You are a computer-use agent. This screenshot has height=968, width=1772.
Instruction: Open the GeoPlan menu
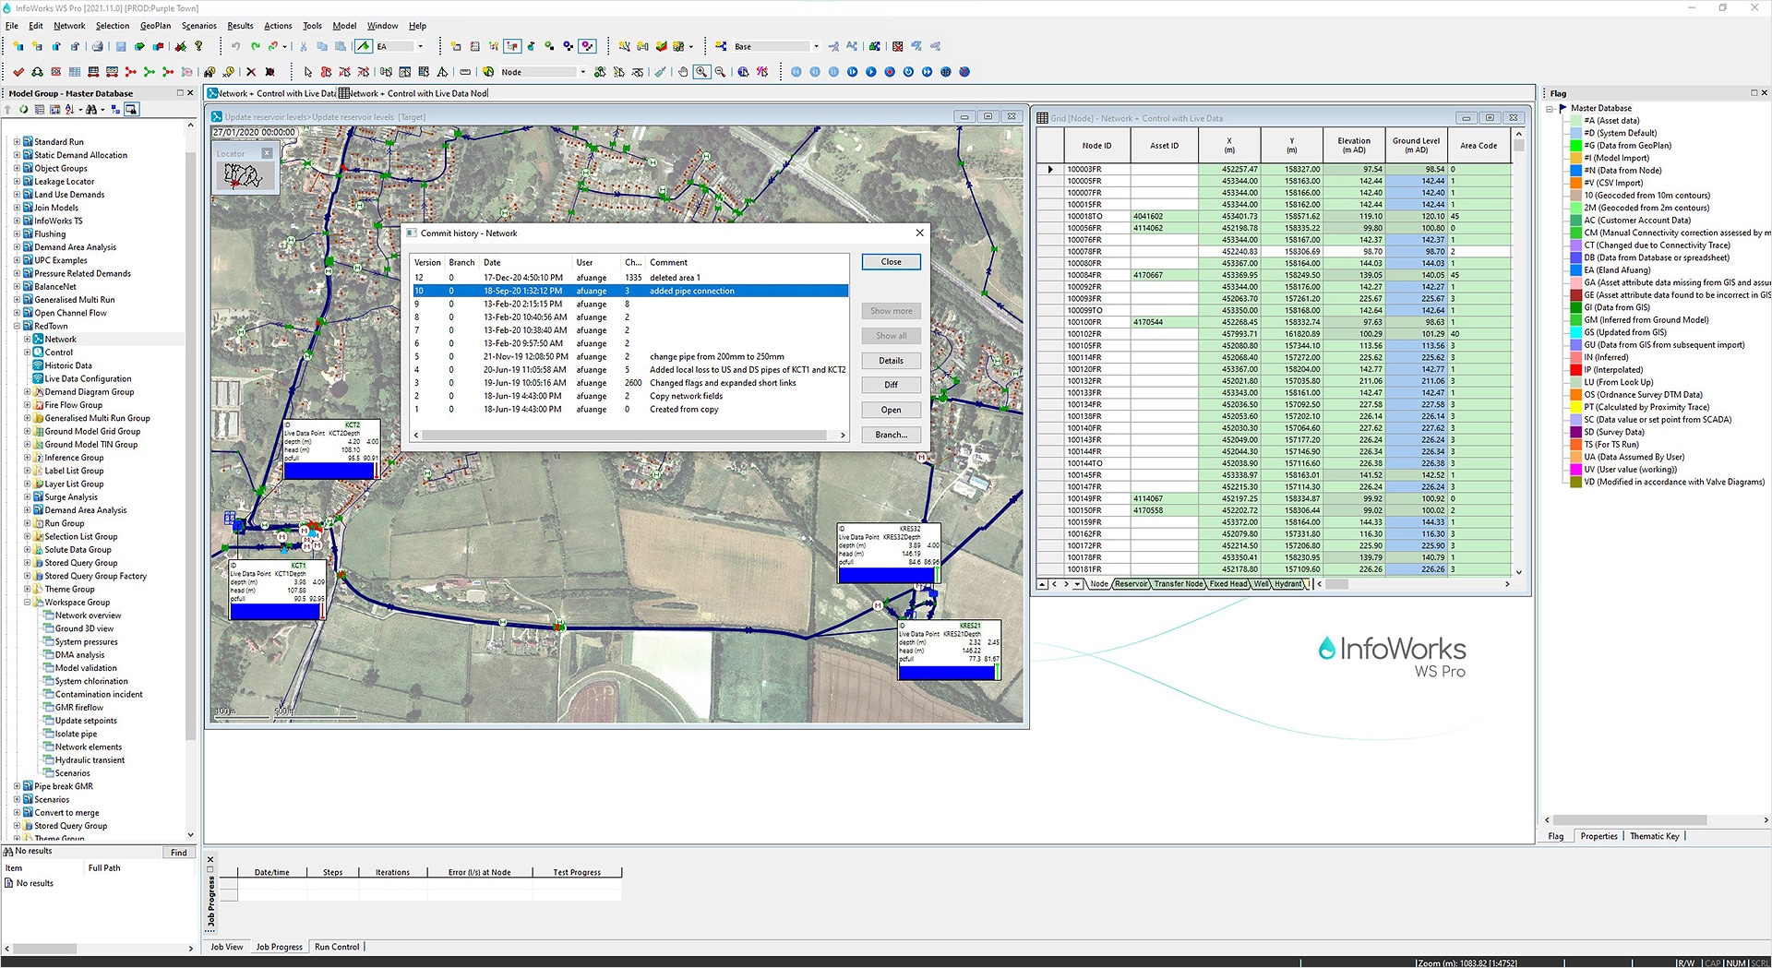[x=155, y=26]
